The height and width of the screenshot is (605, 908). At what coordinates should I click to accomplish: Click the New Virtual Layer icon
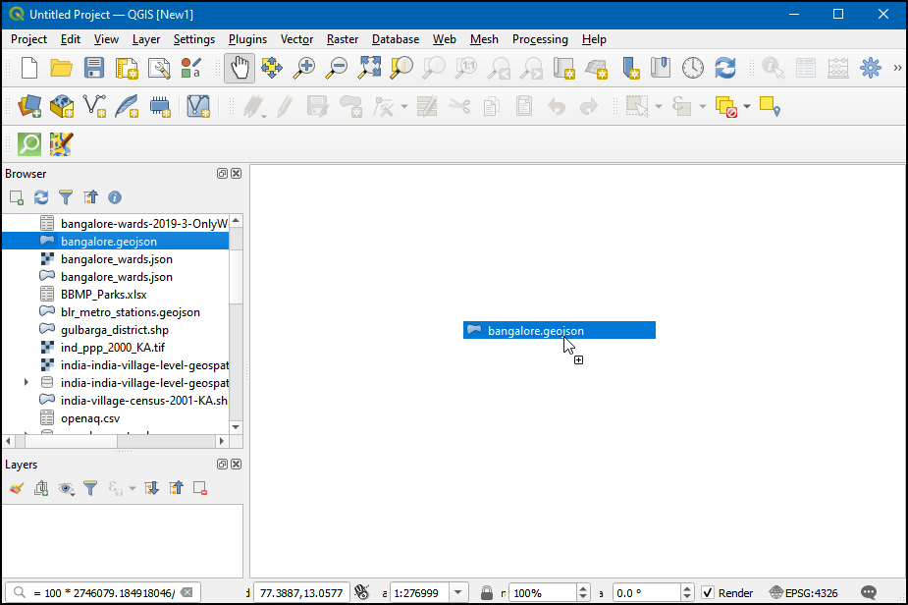tap(198, 106)
